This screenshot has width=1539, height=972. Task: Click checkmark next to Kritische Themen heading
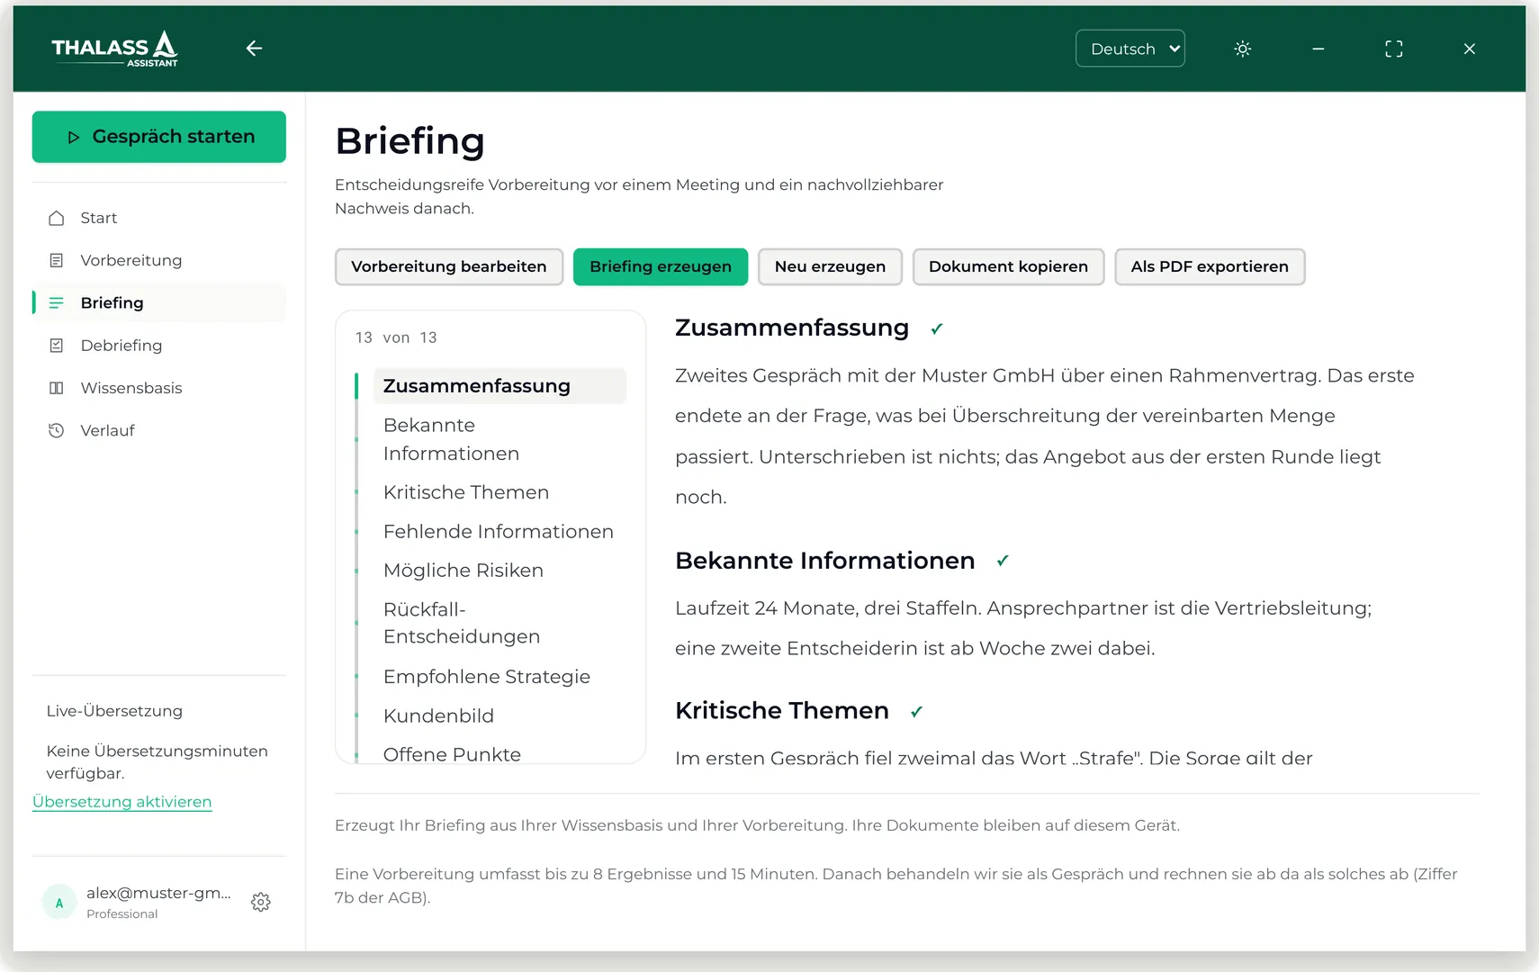[916, 711]
